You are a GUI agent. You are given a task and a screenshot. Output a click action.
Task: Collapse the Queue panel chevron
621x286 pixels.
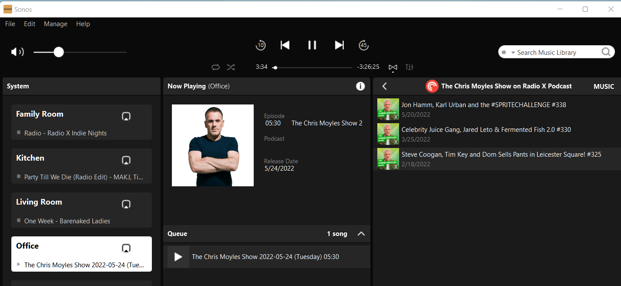tap(361, 234)
